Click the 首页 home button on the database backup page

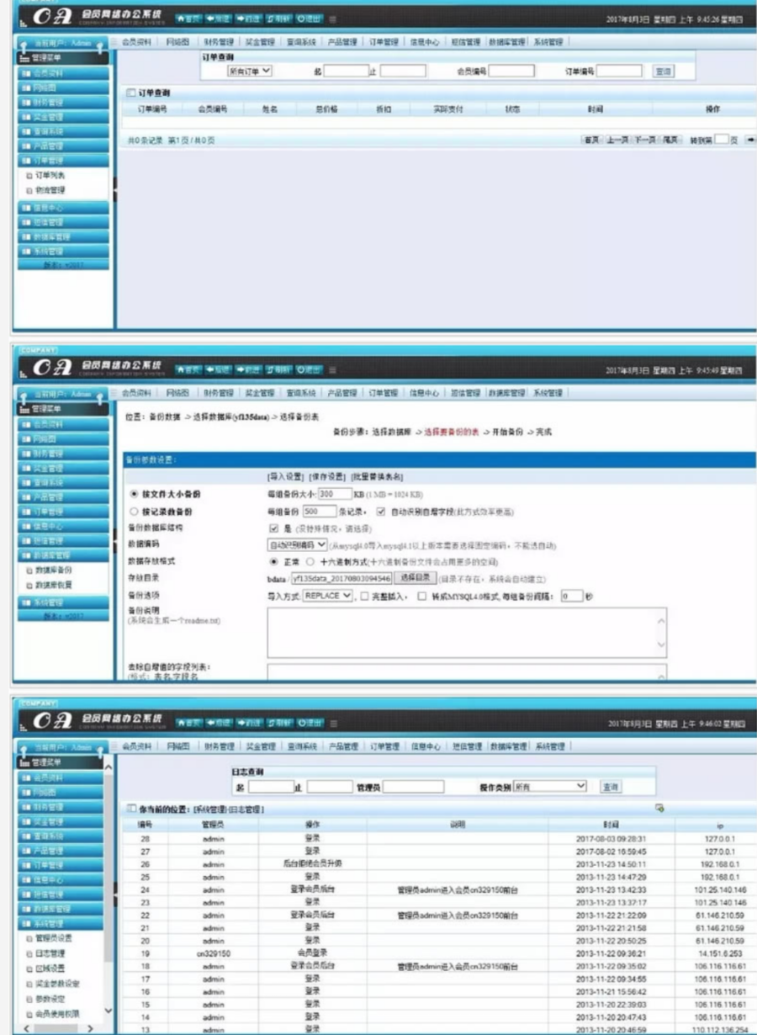click(188, 369)
